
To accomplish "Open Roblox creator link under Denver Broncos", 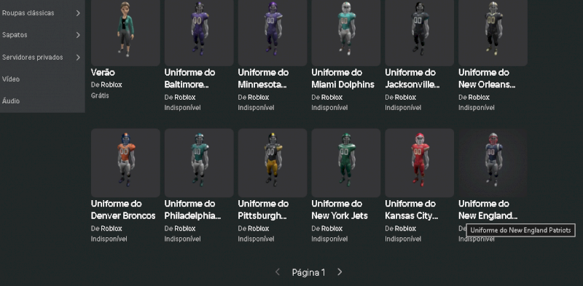I will point(111,229).
